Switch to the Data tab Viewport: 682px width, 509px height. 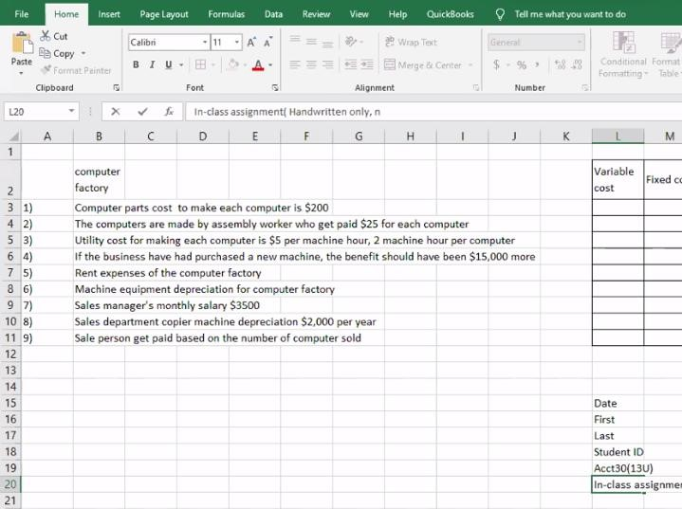pos(273,14)
